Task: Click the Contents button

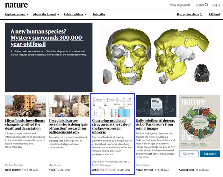Action: point(189,154)
